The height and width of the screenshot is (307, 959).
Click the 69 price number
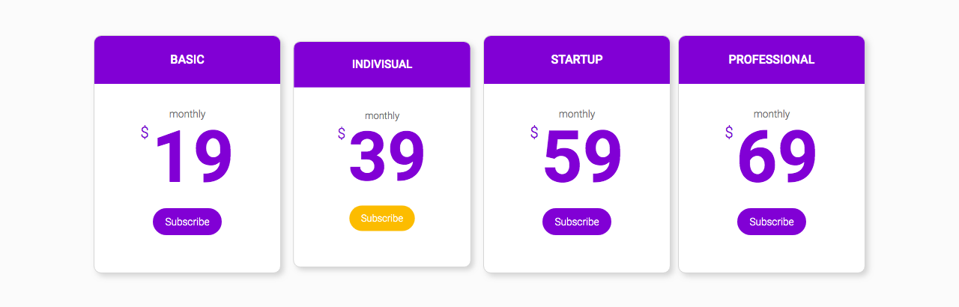[778, 158]
